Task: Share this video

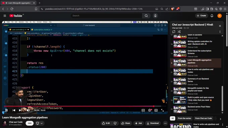Action: point(126,123)
